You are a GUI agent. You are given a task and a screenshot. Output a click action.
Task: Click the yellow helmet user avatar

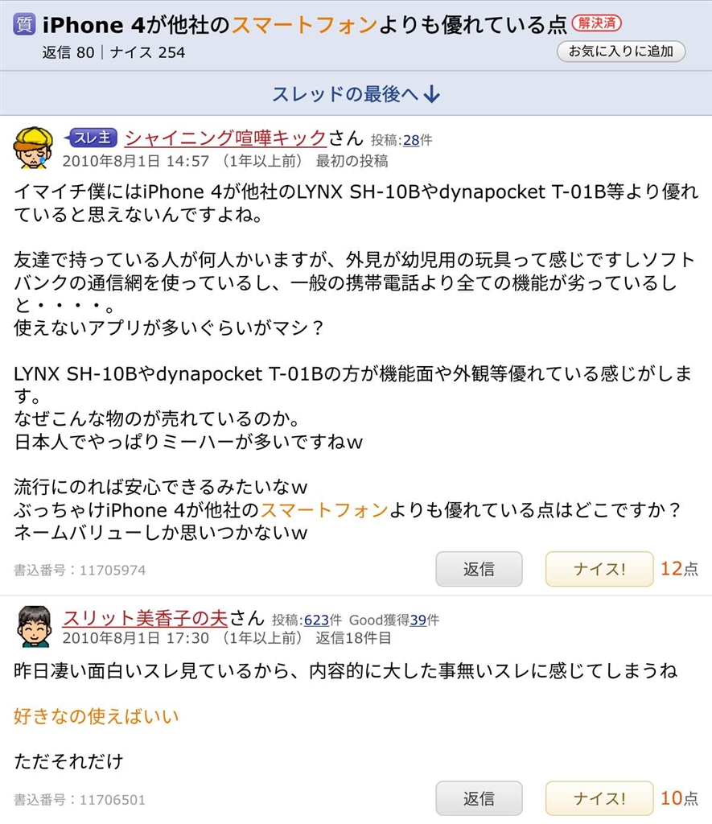pyautogui.click(x=32, y=148)
